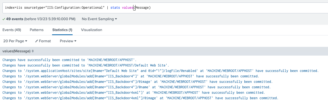This screenshot has width=328, height=100.
Task: Expand the Preview dropdown
Action: click(68, 41)
